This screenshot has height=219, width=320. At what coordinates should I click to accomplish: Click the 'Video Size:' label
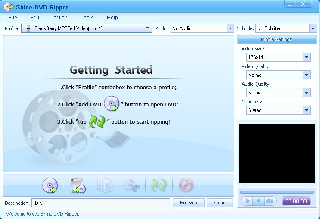pyautogui.click(x=253, y=49)
